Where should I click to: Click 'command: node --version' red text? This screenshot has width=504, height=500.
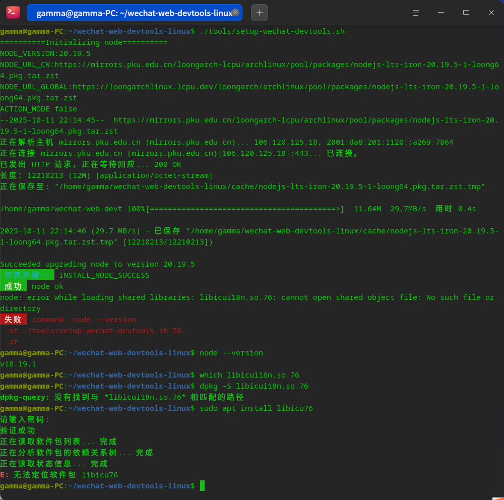click(x=84, y=320)
